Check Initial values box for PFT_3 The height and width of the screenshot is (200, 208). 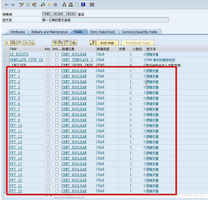point(57,87)
